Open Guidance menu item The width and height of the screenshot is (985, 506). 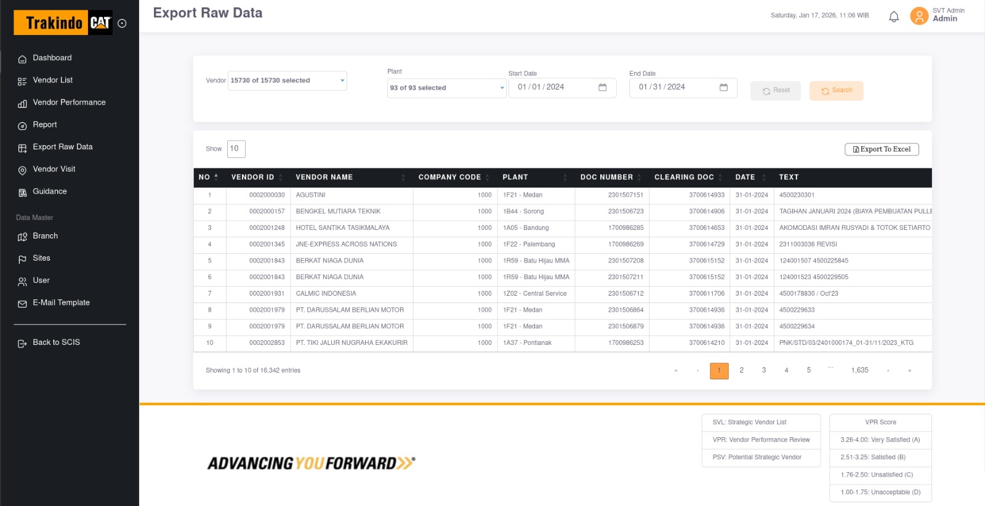click(x=50, y=191)
